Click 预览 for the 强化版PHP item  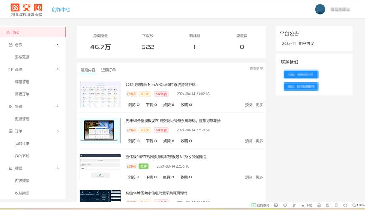(x=249, y=177)
